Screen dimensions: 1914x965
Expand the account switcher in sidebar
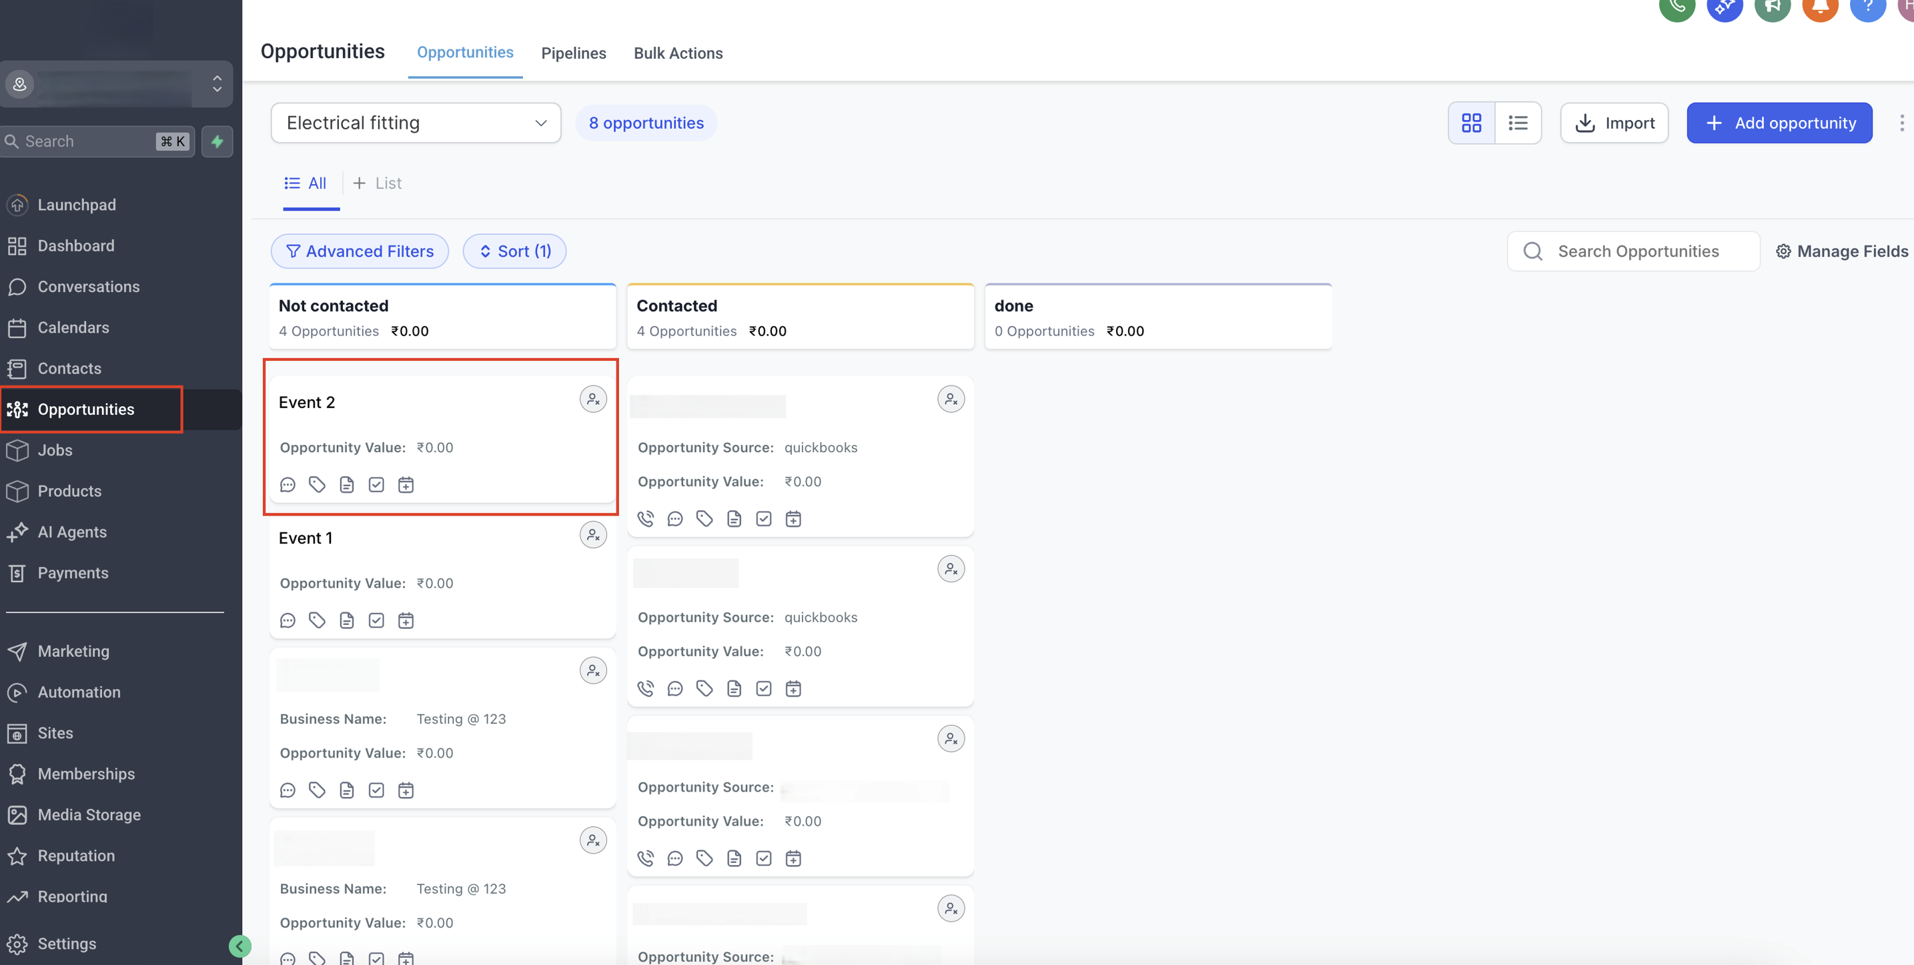click(217, 83)
